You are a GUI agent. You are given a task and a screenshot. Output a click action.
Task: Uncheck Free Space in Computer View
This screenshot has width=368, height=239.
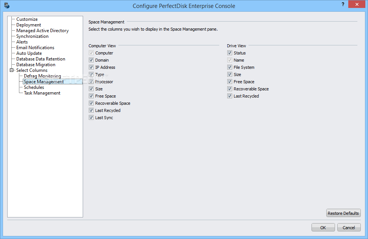pyautogui.click(x=91, y=96)
